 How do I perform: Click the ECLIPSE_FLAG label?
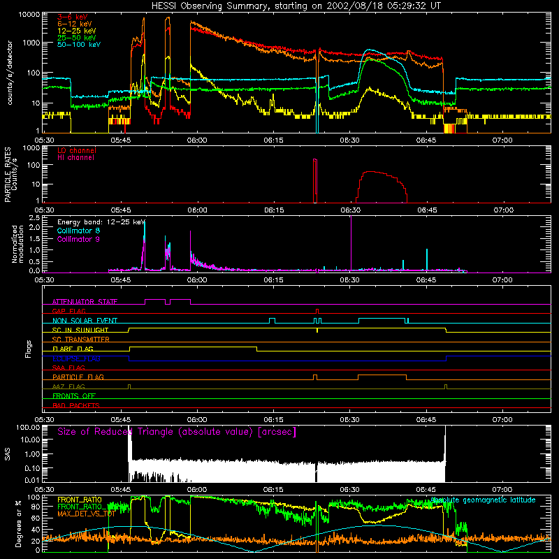pos(76,358)
